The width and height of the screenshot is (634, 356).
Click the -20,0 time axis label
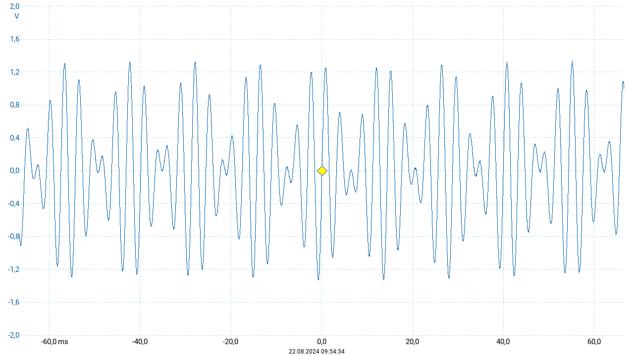pos(231,342)
